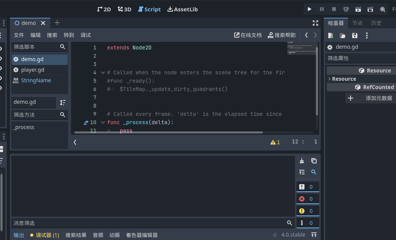
Task: Create a new Resource in the Inspector
Action: click(330, 35)
